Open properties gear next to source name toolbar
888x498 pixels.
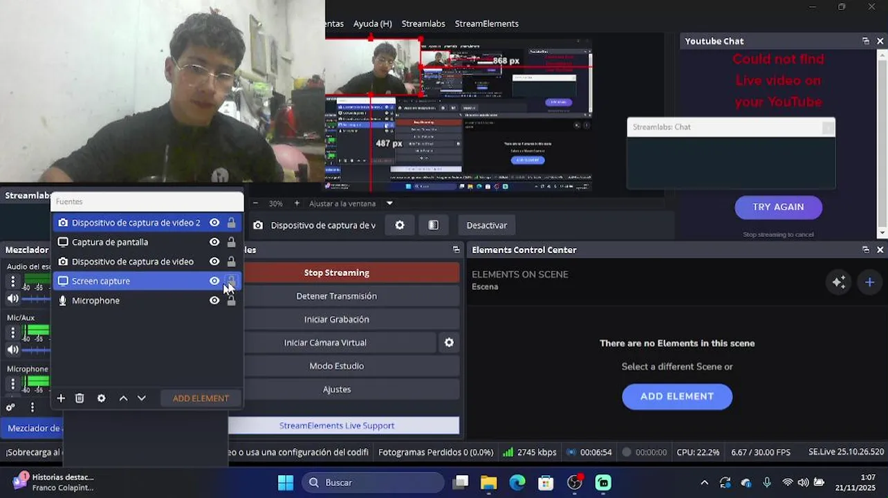coord(400,225)
